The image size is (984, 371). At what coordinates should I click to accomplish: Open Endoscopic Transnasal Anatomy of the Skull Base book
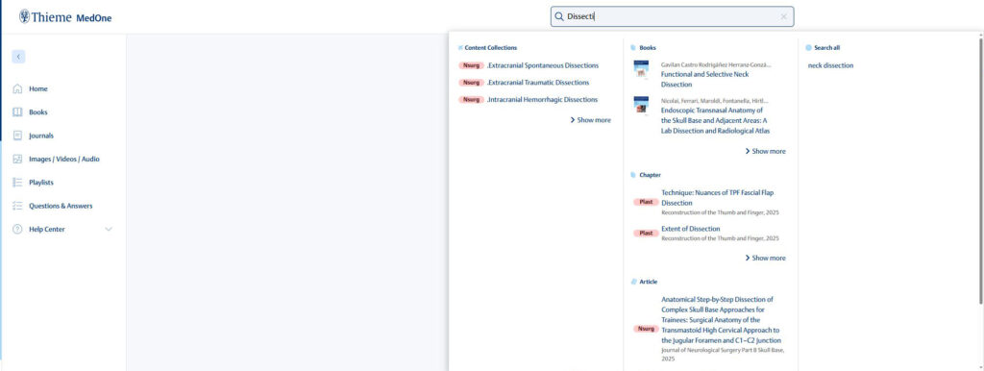click(715, 120)
